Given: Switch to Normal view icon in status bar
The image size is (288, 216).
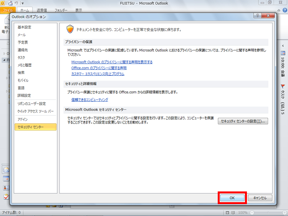Looking at the screenshot, I should (x=227, y=213).
